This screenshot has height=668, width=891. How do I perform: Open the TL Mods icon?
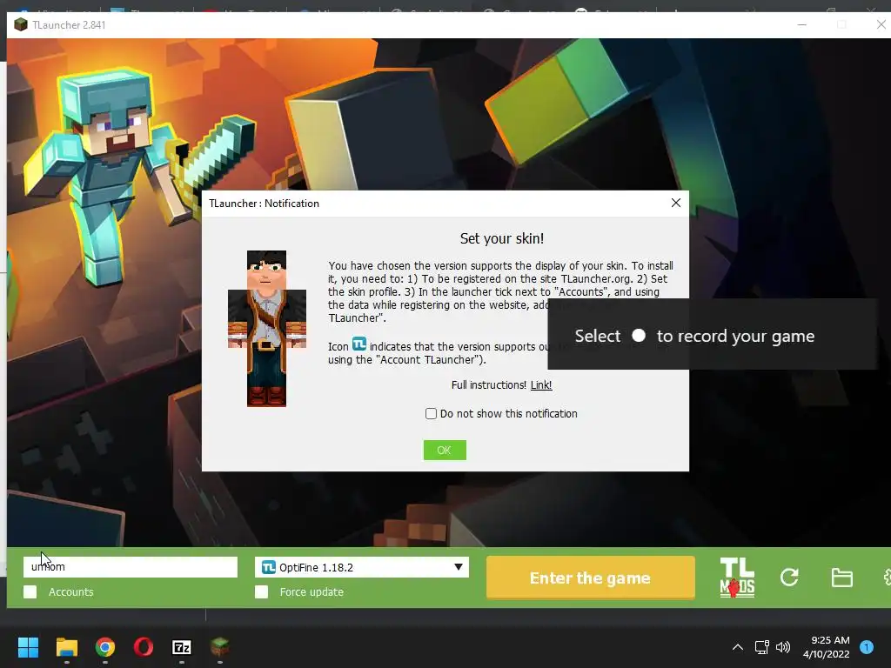click(x=737, y=578)
